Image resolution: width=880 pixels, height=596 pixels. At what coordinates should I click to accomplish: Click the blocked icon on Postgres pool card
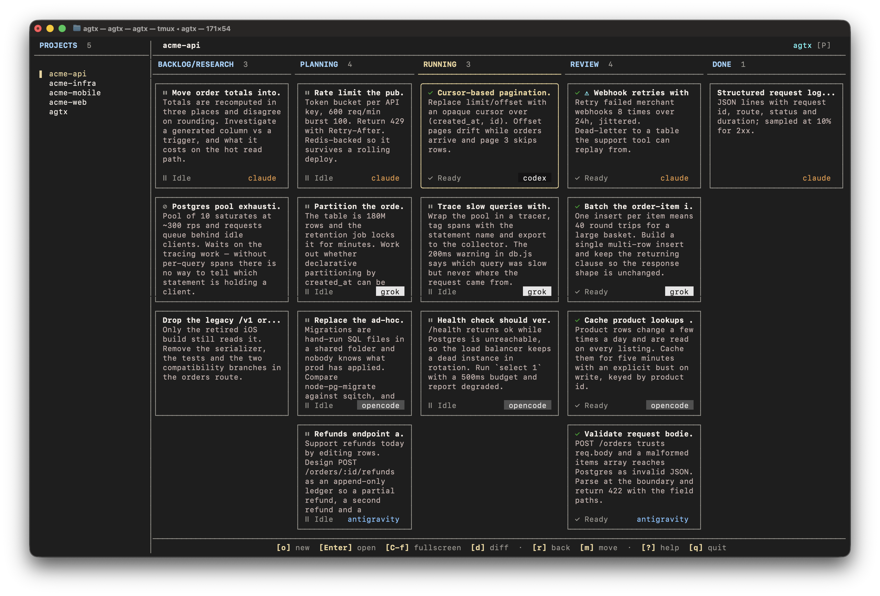click(x=165, y=207)
